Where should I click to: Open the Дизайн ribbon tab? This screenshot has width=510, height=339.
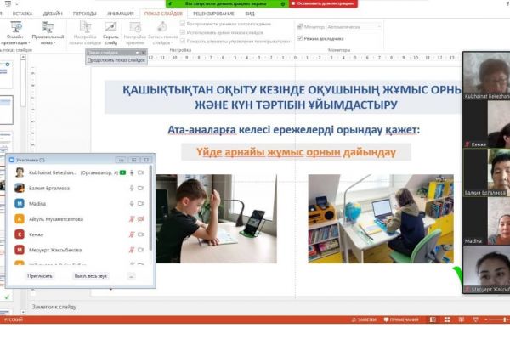[53, 14]
